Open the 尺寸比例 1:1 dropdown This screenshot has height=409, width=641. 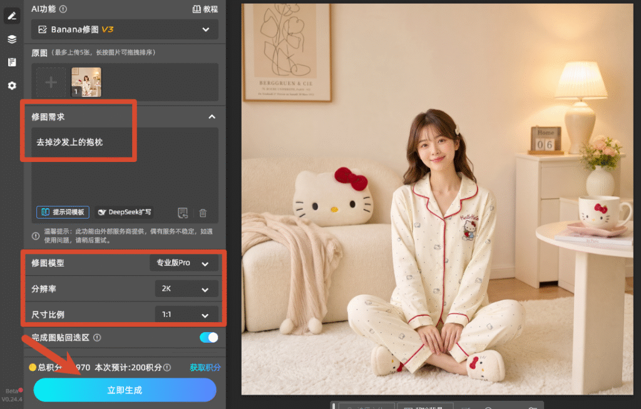[x=187, y=315]
